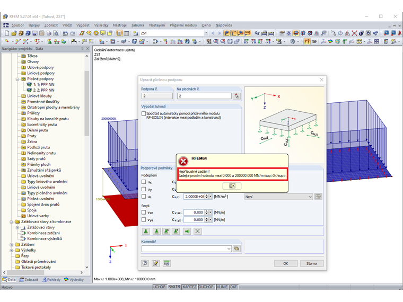This screenshot has width=403, height=302.
Task: Open the Přídavné moduly menu
Action: click(183, 25)
